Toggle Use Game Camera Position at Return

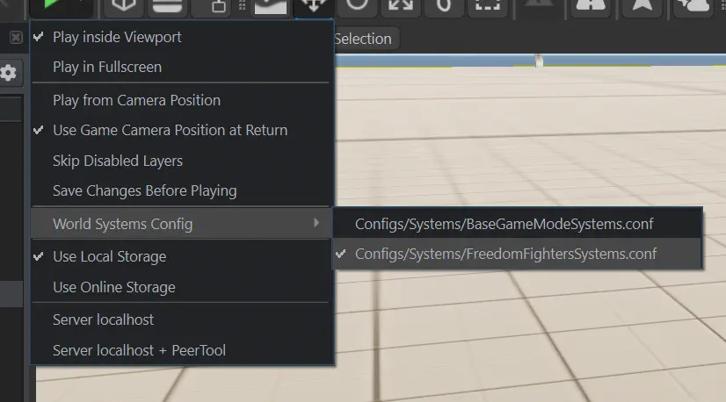[x=183, y=131]
